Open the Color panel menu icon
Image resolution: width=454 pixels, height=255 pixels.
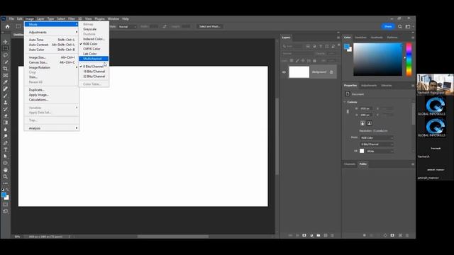click(x=413, y=38)
